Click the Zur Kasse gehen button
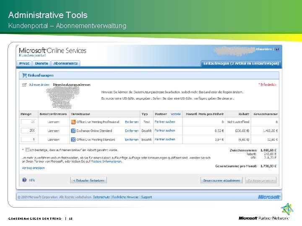Viewport: 302px width, 226px height. click(261, 180)
